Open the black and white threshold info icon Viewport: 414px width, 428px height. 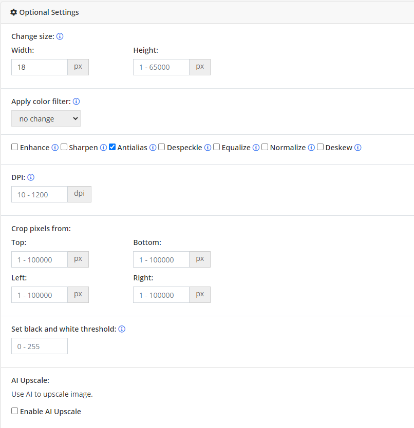tap(122, 329)
